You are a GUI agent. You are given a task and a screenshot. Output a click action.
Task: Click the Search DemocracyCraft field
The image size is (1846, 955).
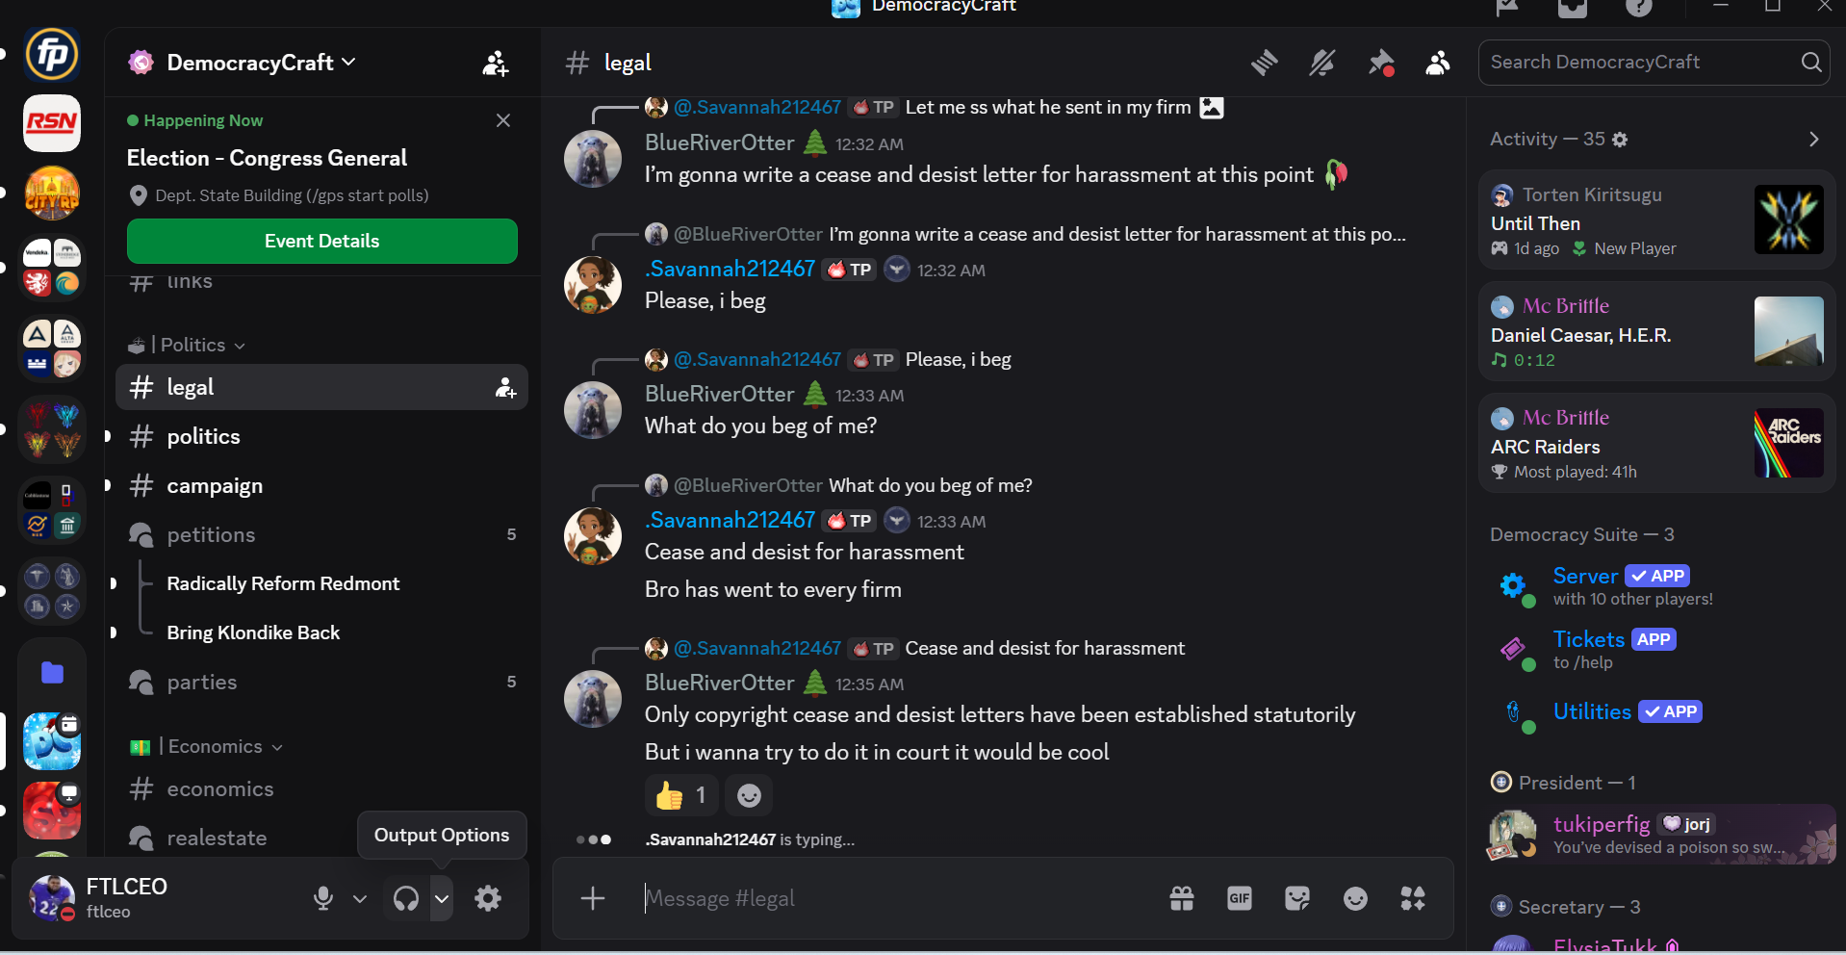tap(1641, 63)
